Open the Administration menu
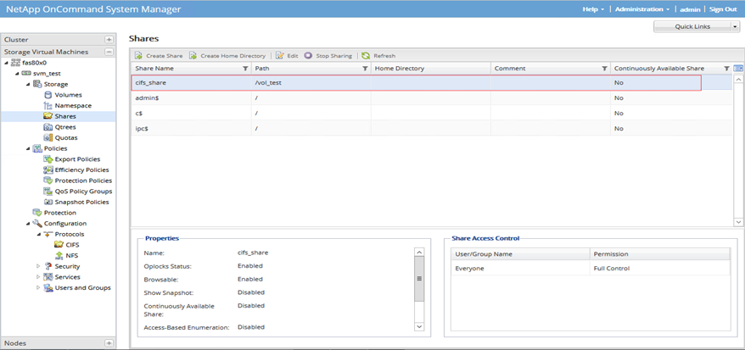 (641, 9)
